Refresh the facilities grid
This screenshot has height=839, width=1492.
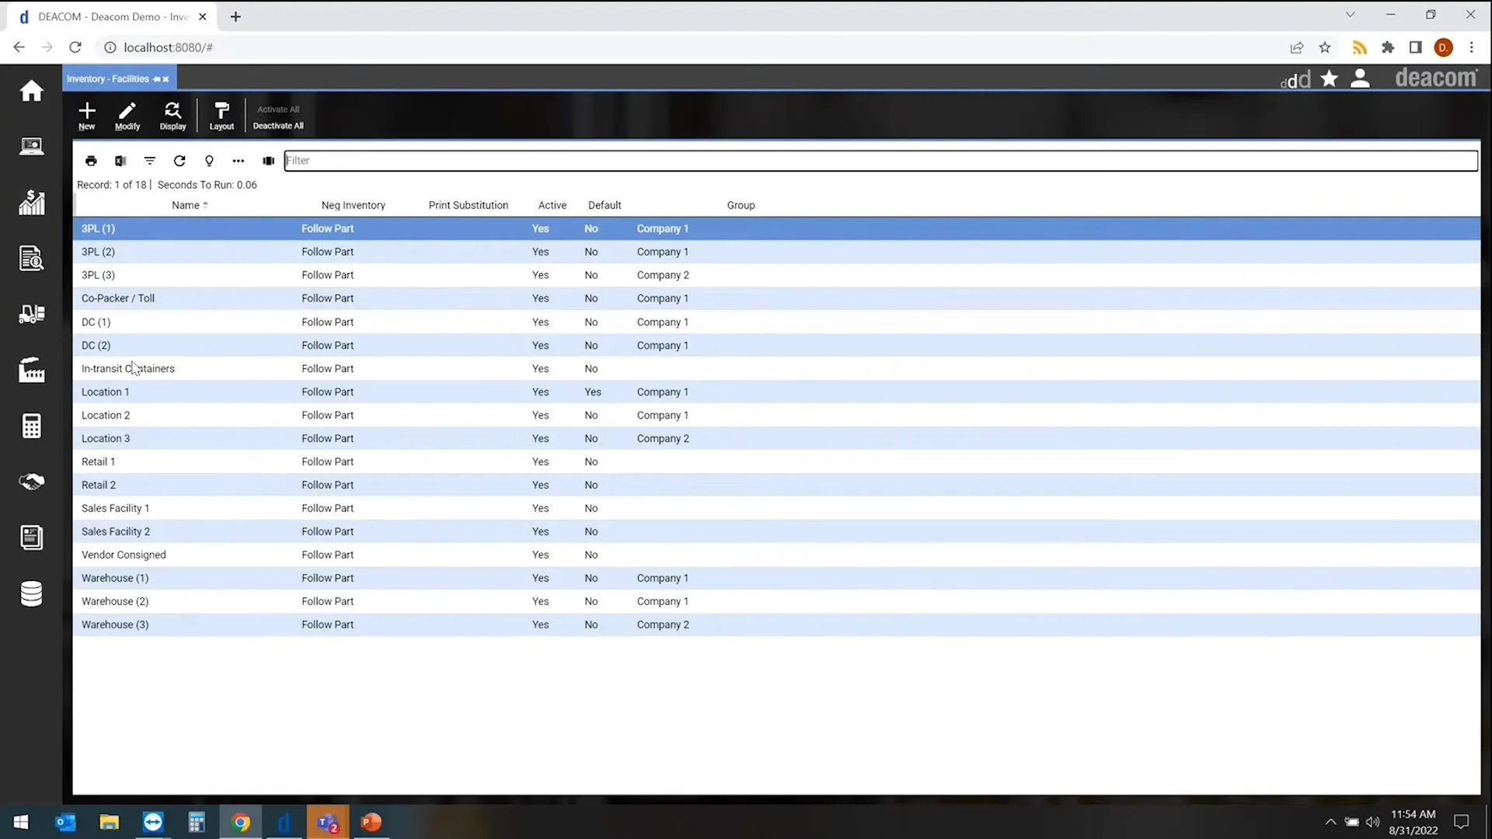pyautogui.click(x=180, y=161)
